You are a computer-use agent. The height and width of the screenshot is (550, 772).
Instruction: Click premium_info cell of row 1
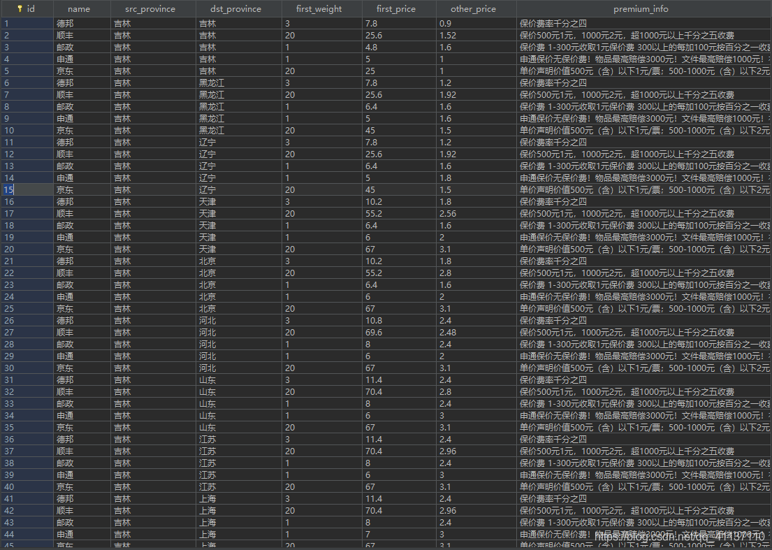tap(644, 24)
